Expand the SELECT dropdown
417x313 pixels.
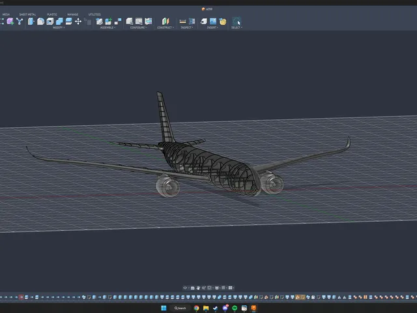tap(237, 27)
